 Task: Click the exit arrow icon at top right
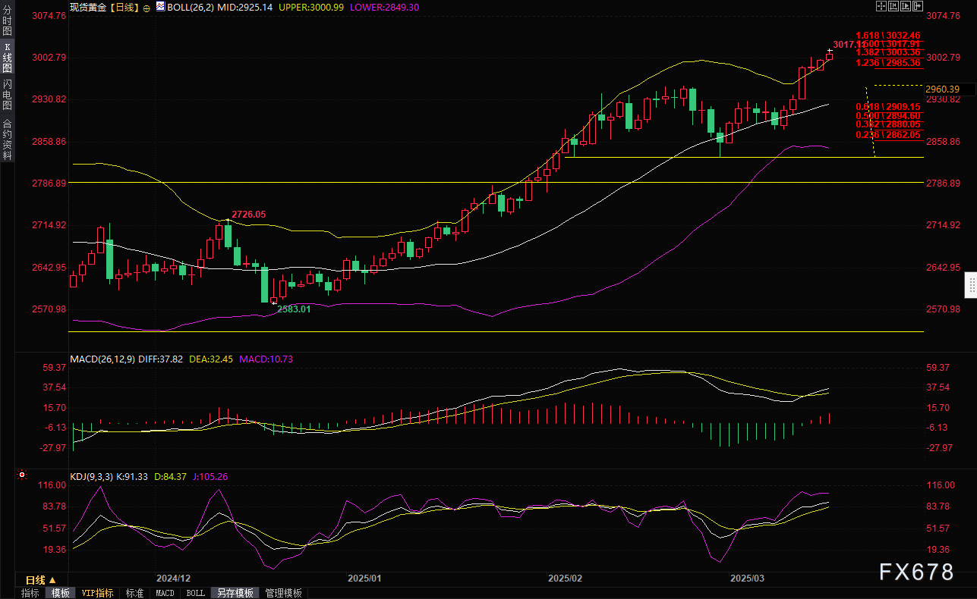point(919,7)
